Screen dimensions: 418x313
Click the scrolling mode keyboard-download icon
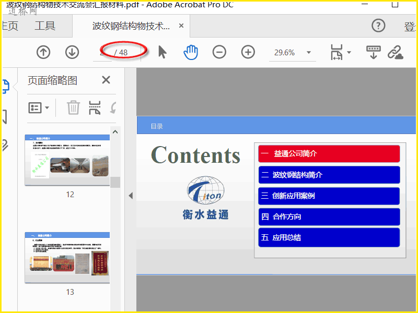(374, 52)
